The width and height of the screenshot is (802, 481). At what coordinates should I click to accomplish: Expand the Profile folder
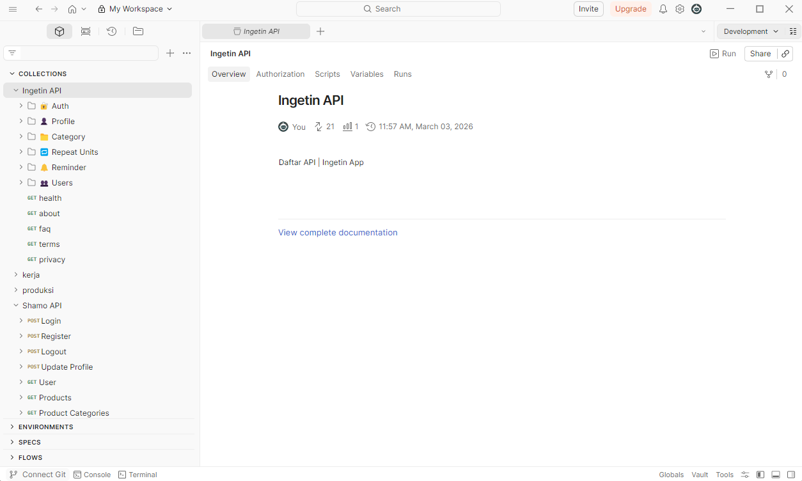pyautogui.click(x=20, y=121)
